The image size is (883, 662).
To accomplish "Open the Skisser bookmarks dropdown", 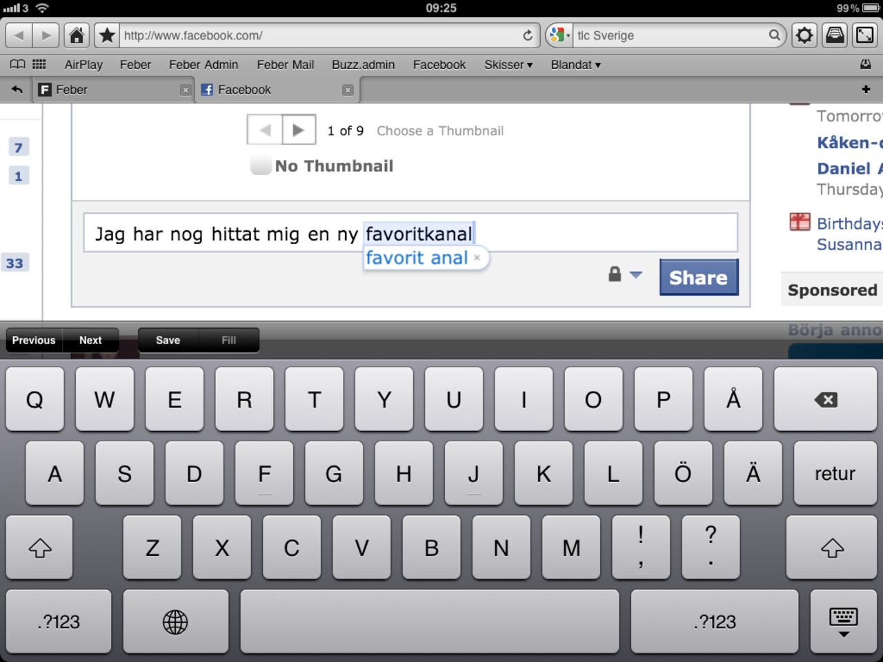I will point(508,64).
